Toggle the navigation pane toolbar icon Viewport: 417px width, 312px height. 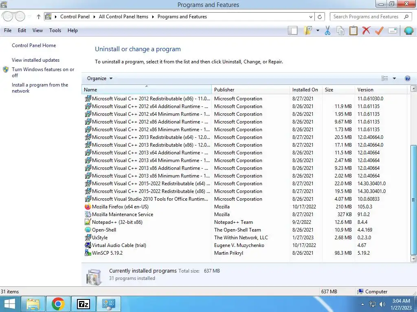coord(292,30)
